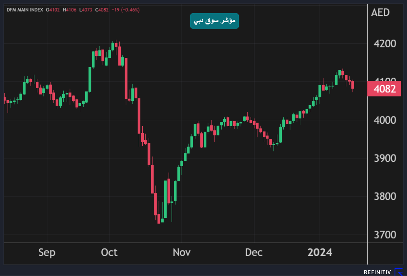This screenshot has width=407, height=276.
Task: Select the 2024 label on time axis
Action: tap(320, 253)
